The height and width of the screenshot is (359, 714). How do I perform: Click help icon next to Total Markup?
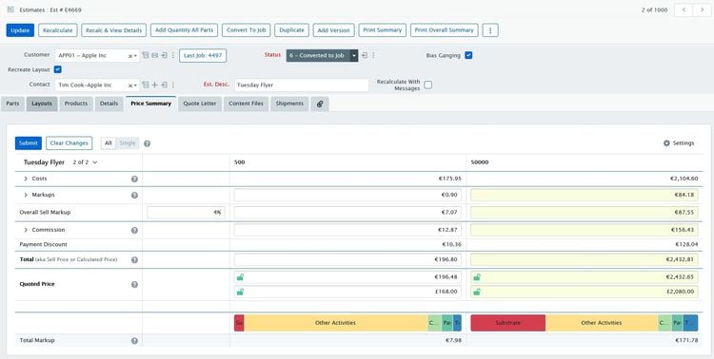134,340
